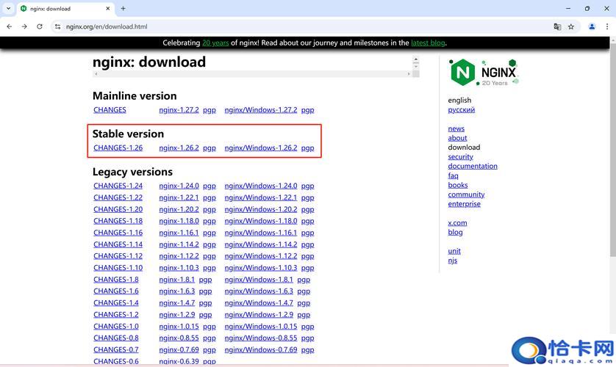The height and width of the screenshot is (367, 616).
Task: Open CHANGES-1.12 link
Action: tap(118, 256)
